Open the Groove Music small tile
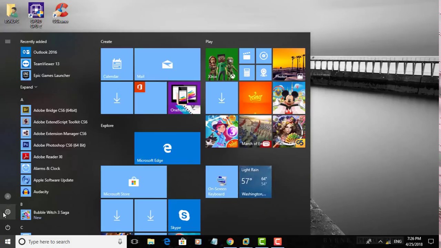Screen dimensions: 441x248 [x=264, y=56]
